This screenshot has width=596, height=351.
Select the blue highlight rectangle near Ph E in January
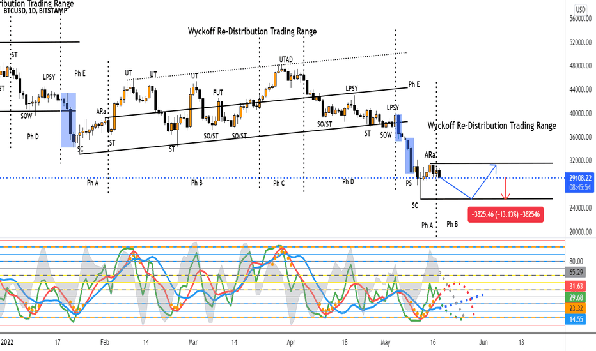[68, 119]
